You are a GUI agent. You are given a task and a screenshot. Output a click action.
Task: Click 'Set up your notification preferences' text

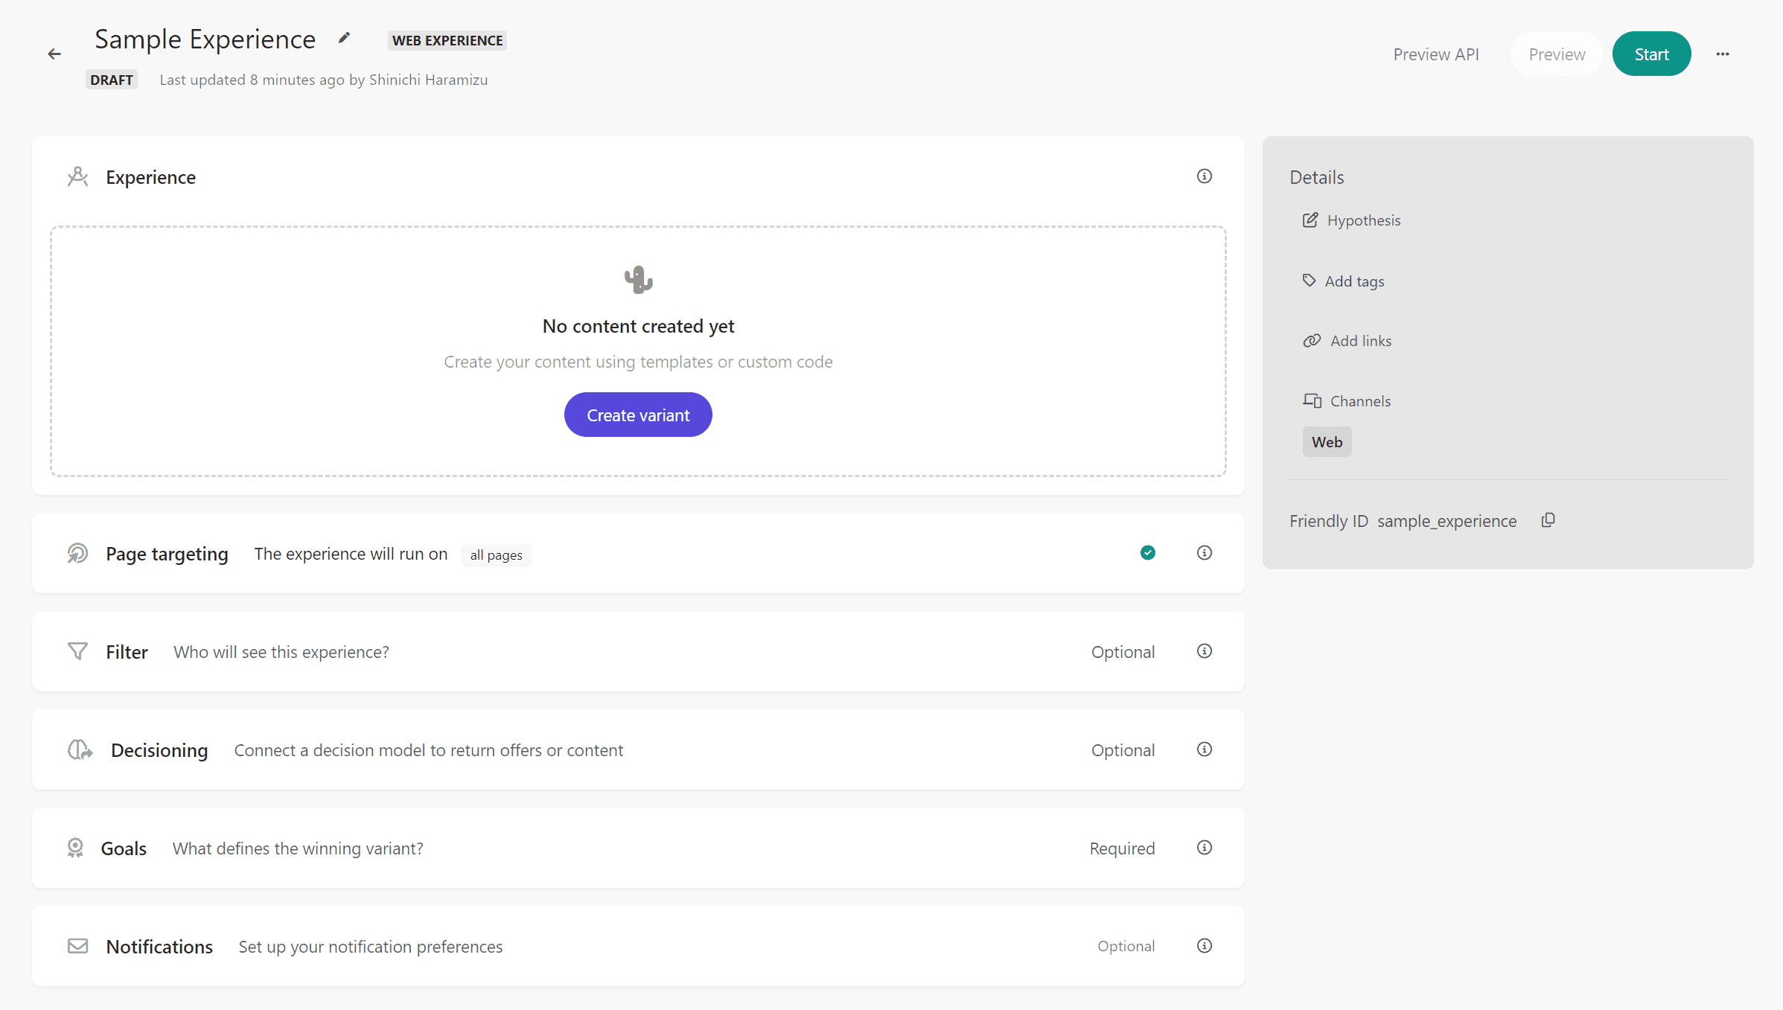pyautogui.click(x=370, y=947)
